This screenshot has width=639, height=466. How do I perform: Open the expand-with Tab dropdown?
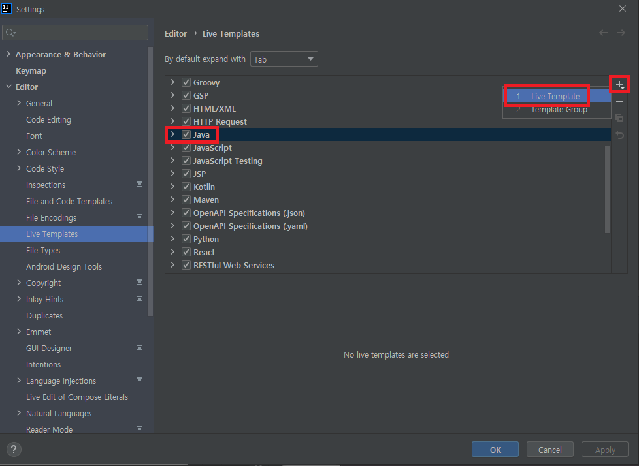click(284, 59)
